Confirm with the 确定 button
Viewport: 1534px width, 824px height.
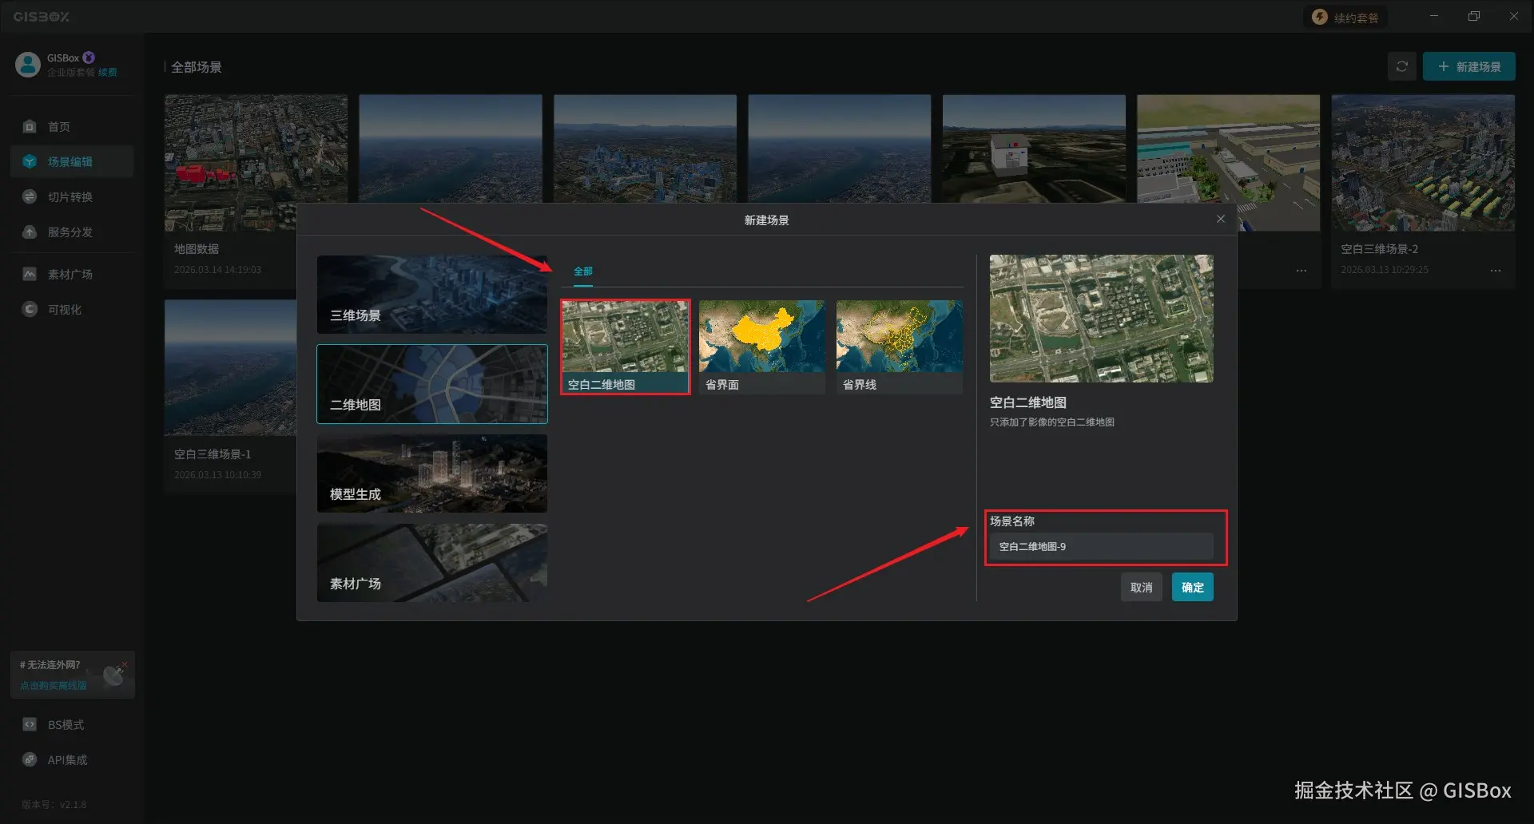(x=1193, y=588)
